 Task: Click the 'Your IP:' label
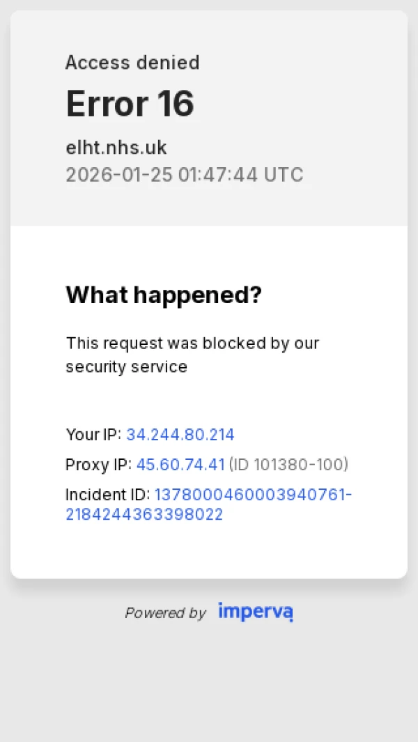[93, 435]
